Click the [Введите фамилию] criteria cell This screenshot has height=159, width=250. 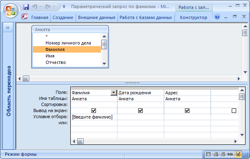click(x=94, y=117)
